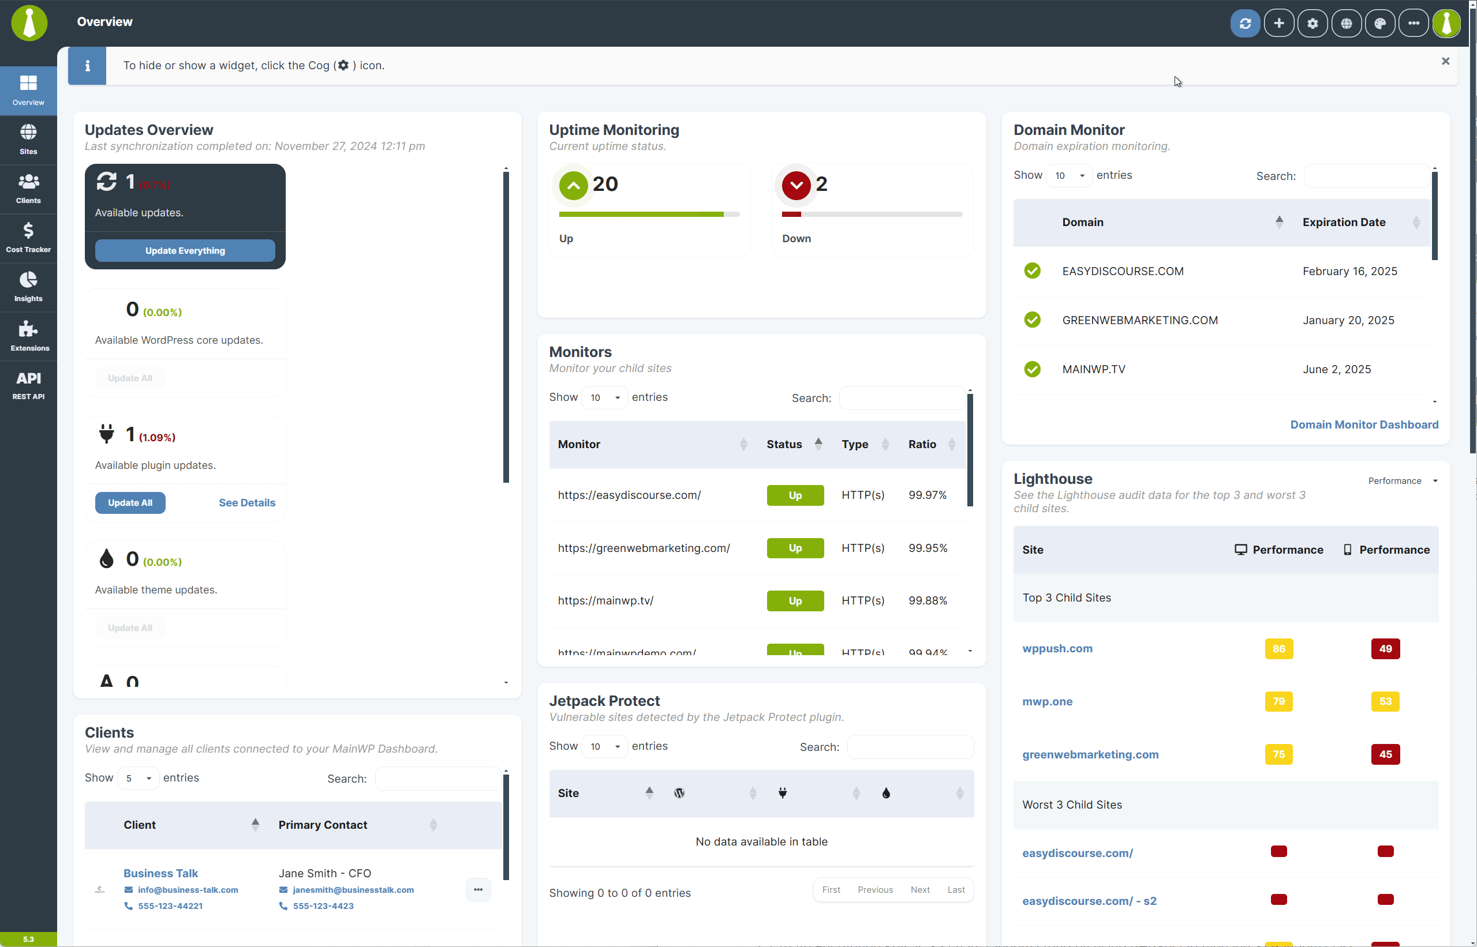Click the globe icon in top header
The image size is (1477, 947).
1347,24
